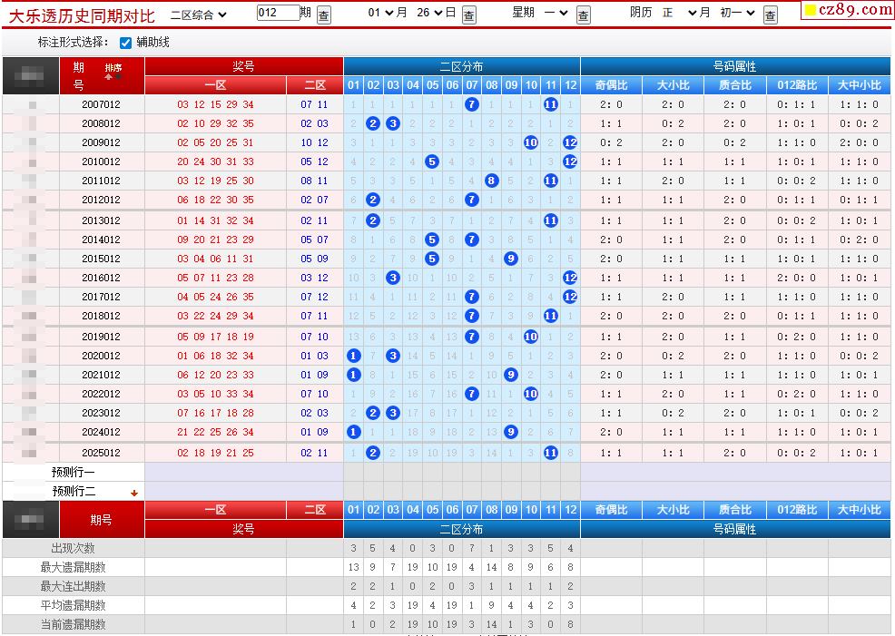The width and height of the screenshot is (895, 636).
Task: Click the 奇偶比 column header
Action: point(611,85)
